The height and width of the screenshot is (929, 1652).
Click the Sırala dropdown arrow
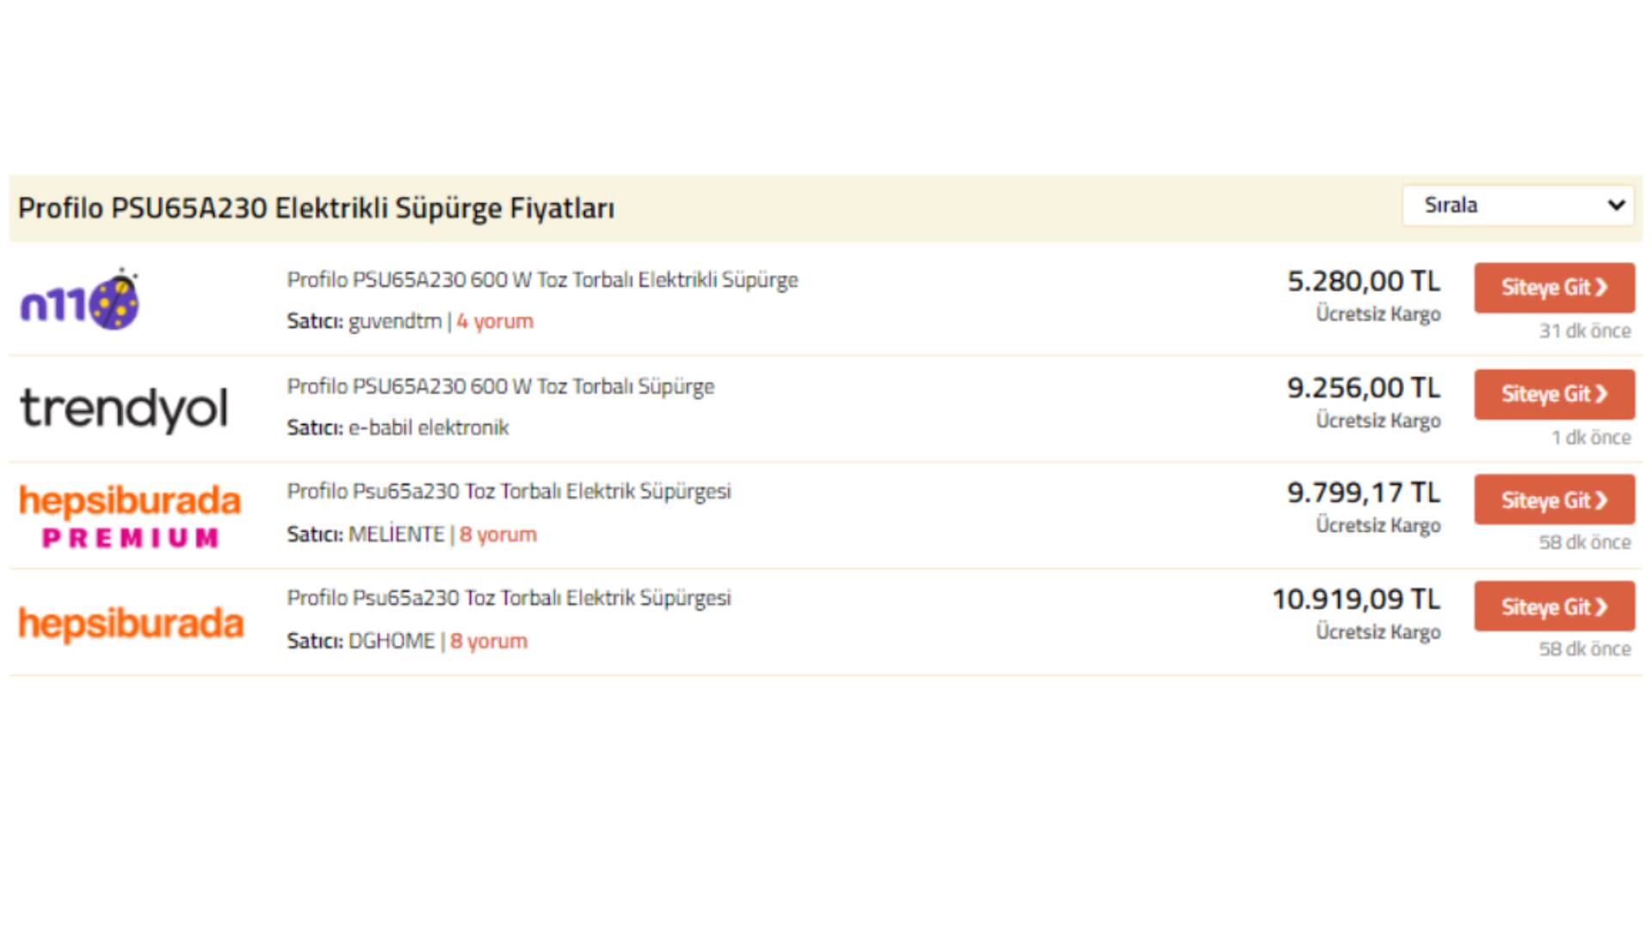1616,206
